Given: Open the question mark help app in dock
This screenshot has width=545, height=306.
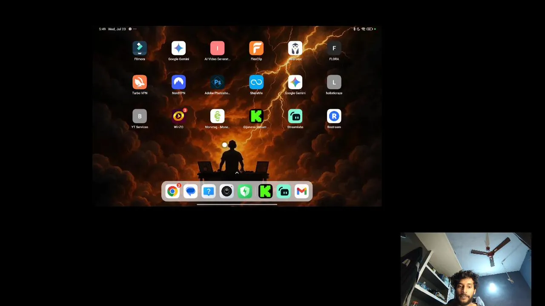Looking at the screenshot, I should pyautogui.click(x=209, y=191).
